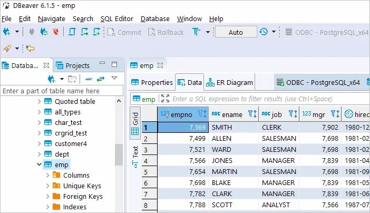Click the transaction log clock icon
The image size is (370, 213).
264,32
